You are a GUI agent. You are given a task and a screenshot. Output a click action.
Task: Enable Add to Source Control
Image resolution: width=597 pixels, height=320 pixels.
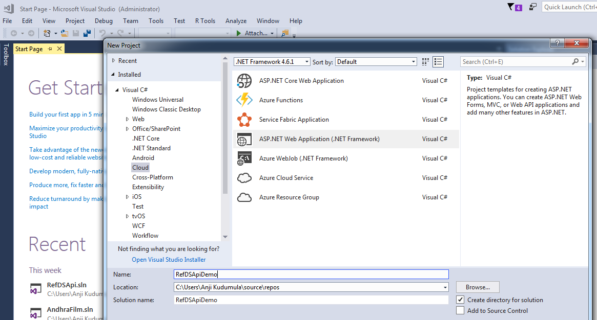tap(460, 310)
